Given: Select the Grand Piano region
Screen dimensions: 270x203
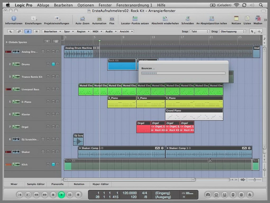Looking at the screenshot, I should 194,114.
